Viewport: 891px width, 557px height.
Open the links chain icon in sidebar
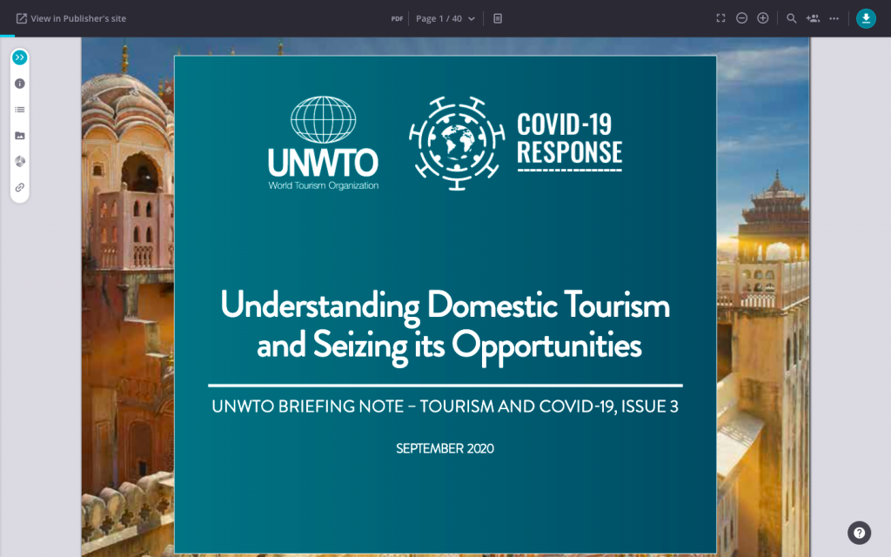pyautogui.click(x=20, y=187)
